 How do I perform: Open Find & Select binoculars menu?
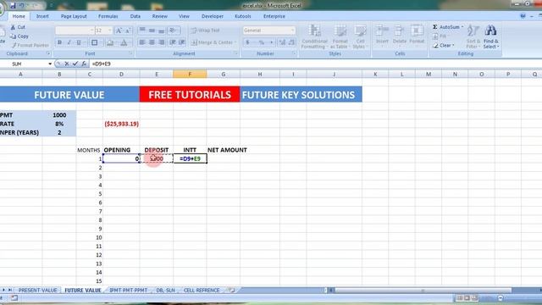(491, 36)
